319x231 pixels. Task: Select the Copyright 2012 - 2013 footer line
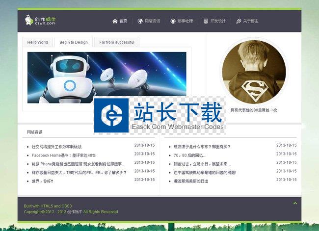71,212
